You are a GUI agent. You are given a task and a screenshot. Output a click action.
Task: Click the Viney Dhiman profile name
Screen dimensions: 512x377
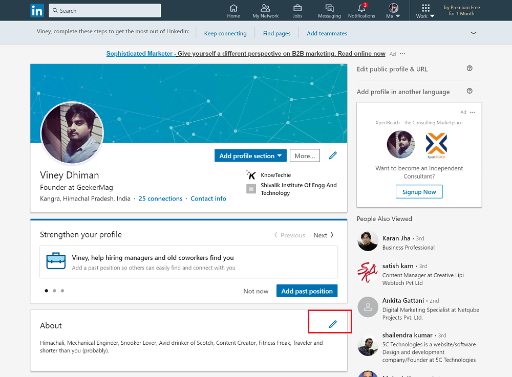pos(69,175)
